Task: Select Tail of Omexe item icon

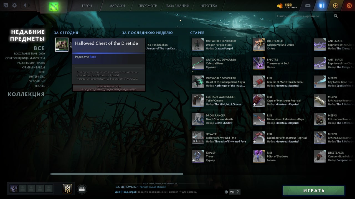Action: coord(198,100)
